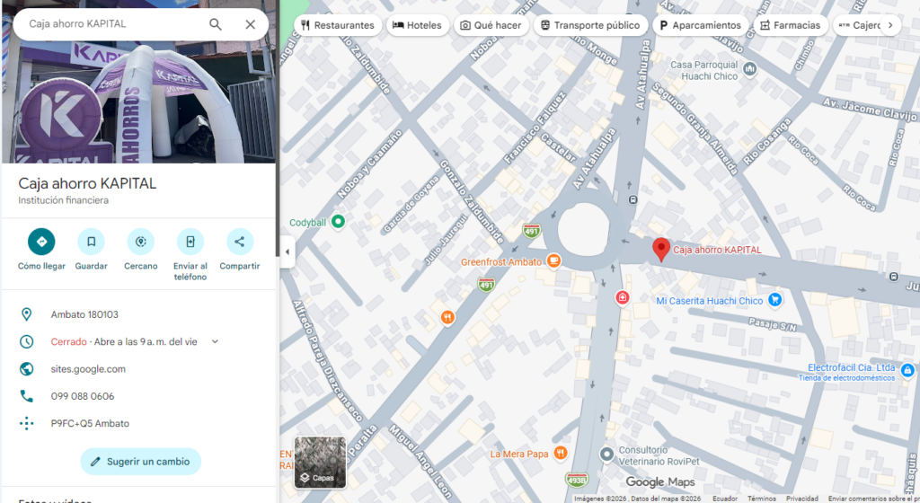Open the Términos link in map footer
The height and width of the screenshot is (503, 920).
tap(762, 499)
